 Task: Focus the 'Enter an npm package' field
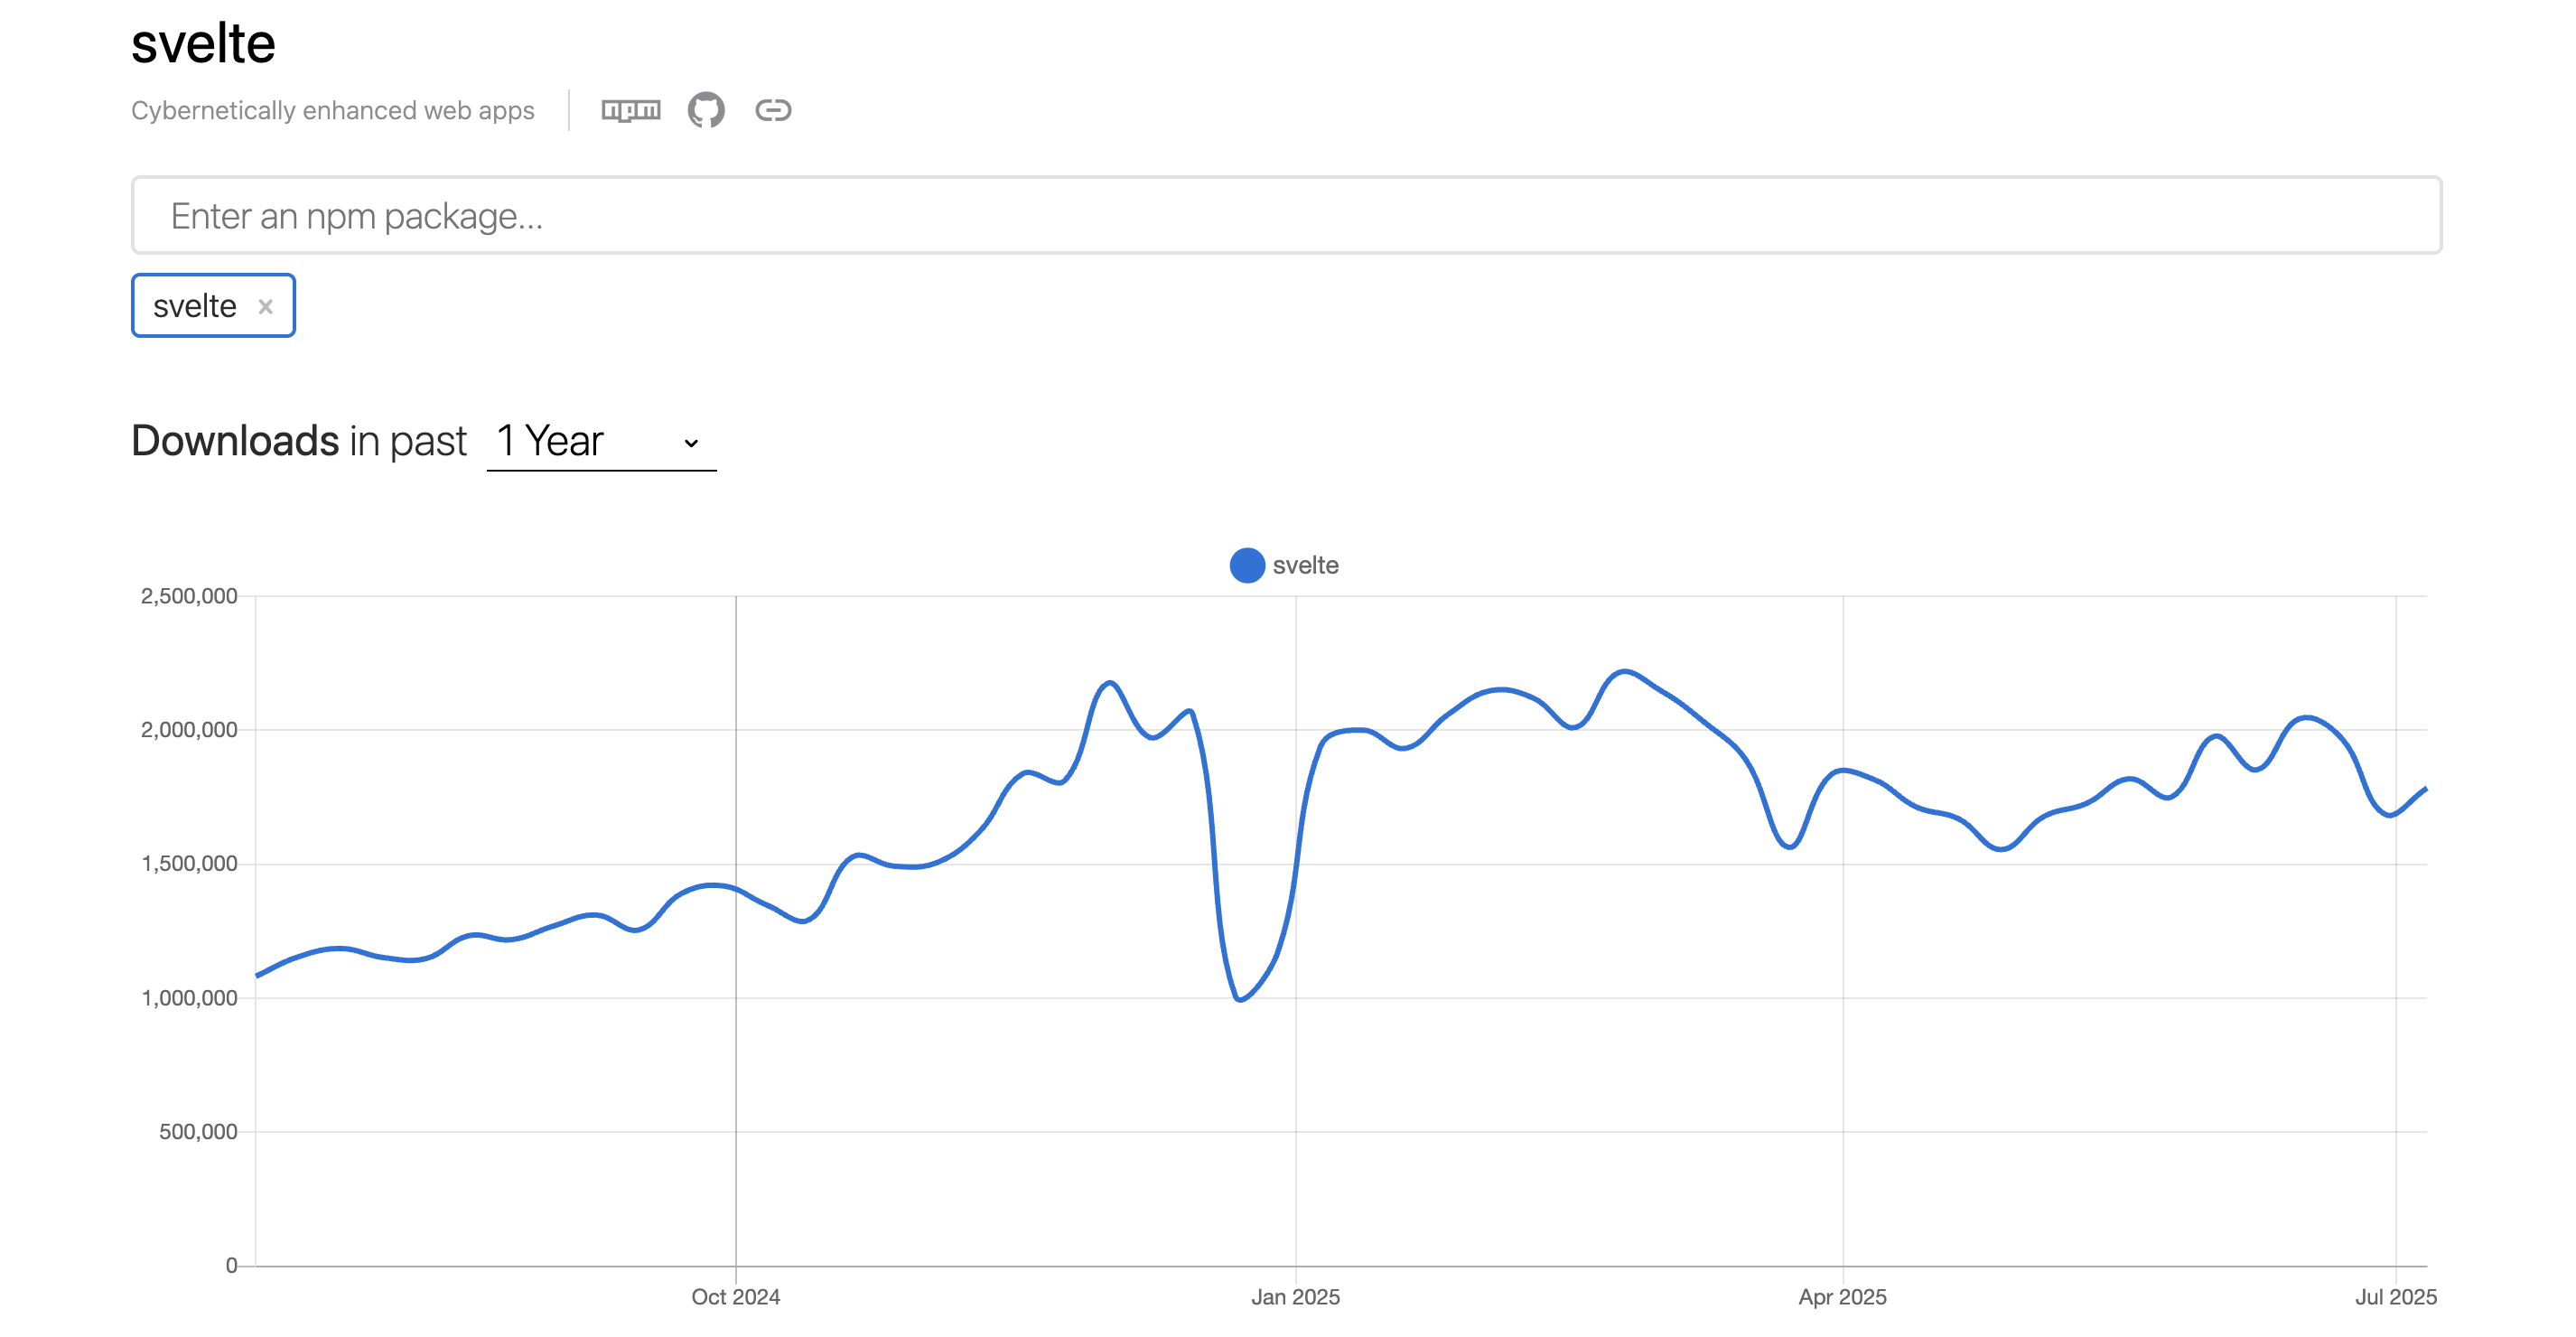pyautogui.click(x=1286, y=216)
